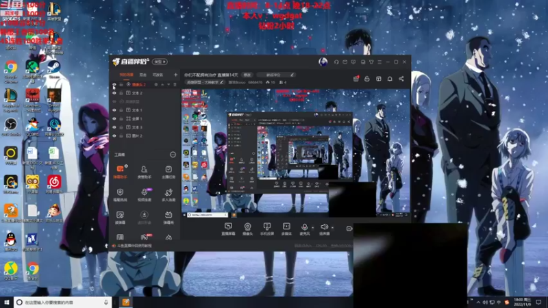Open League of Legends desktop shortcut

[x=11, y=100]
